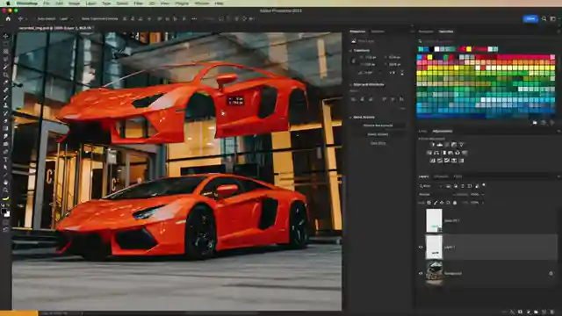The height and width of the screenshot is (316, 562).
Task: Open the Layers panel options menu
Action: [x=558, y=176]
